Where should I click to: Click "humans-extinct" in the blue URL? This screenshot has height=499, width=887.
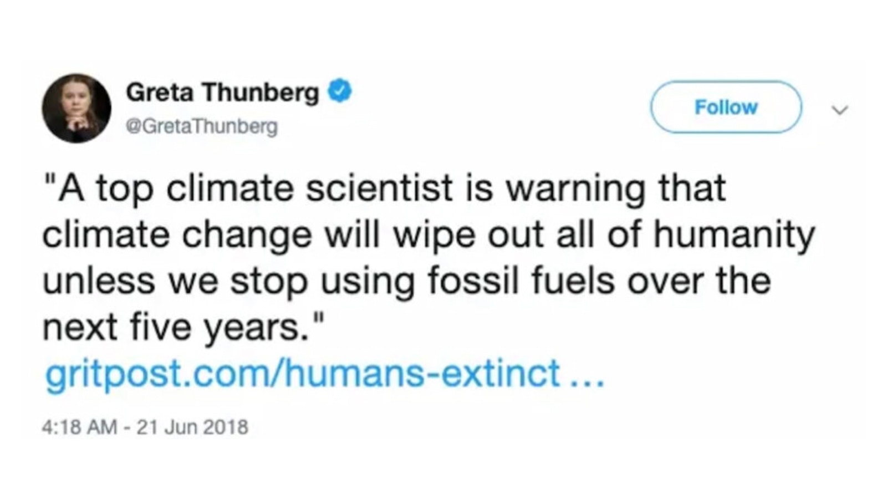click(422, 374)
